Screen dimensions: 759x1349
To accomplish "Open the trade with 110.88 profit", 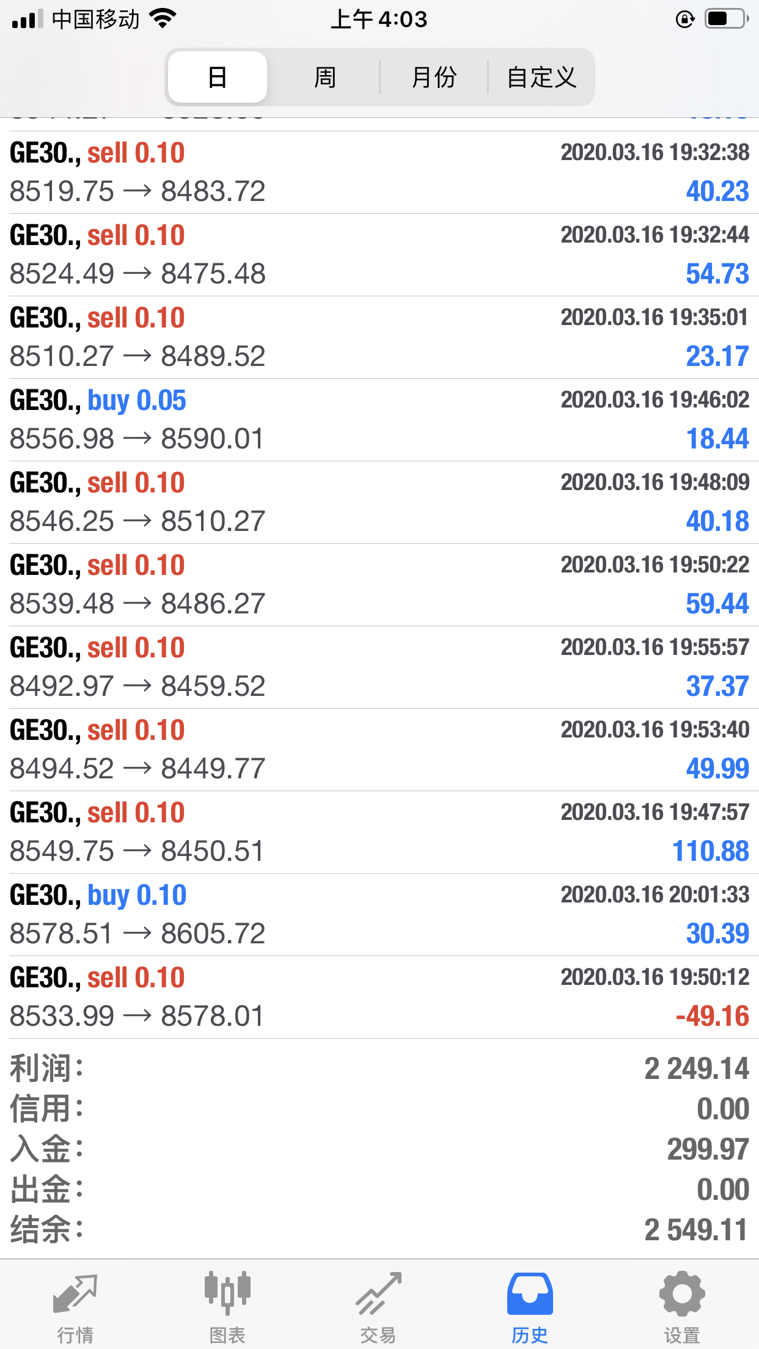I will click(x=379, y=832).
